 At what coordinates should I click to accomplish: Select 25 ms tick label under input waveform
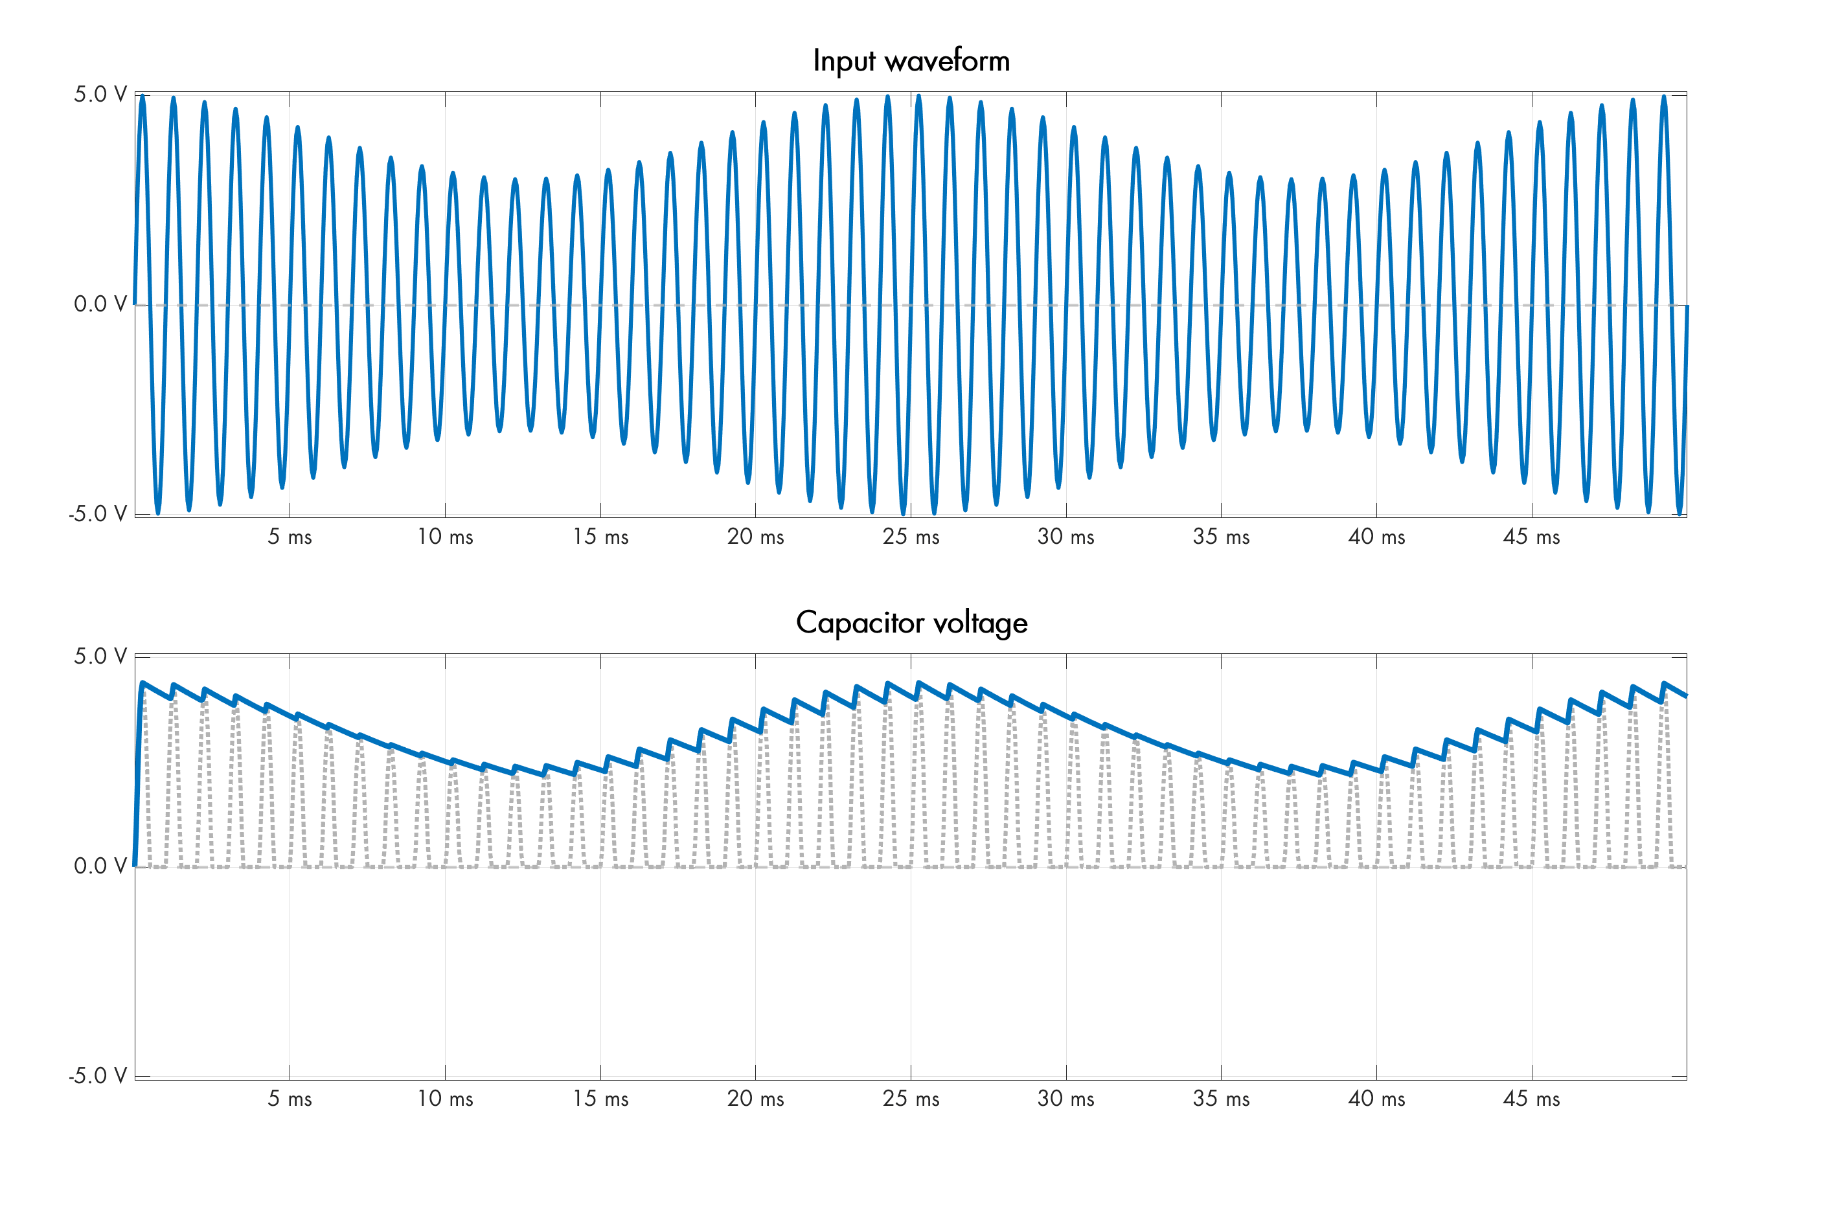coord(911,537)
